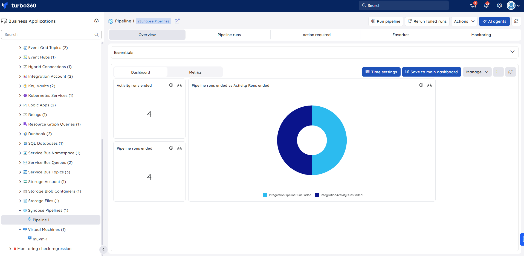The width and height of the screenshot is (524, 256).
Task: Click the myVm-1 virtual machine icon
Action: pos(30,238)
